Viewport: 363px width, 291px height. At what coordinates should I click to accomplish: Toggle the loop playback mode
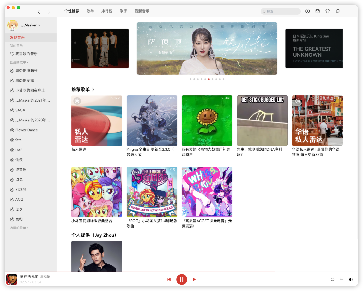click(x=332, y=280)
